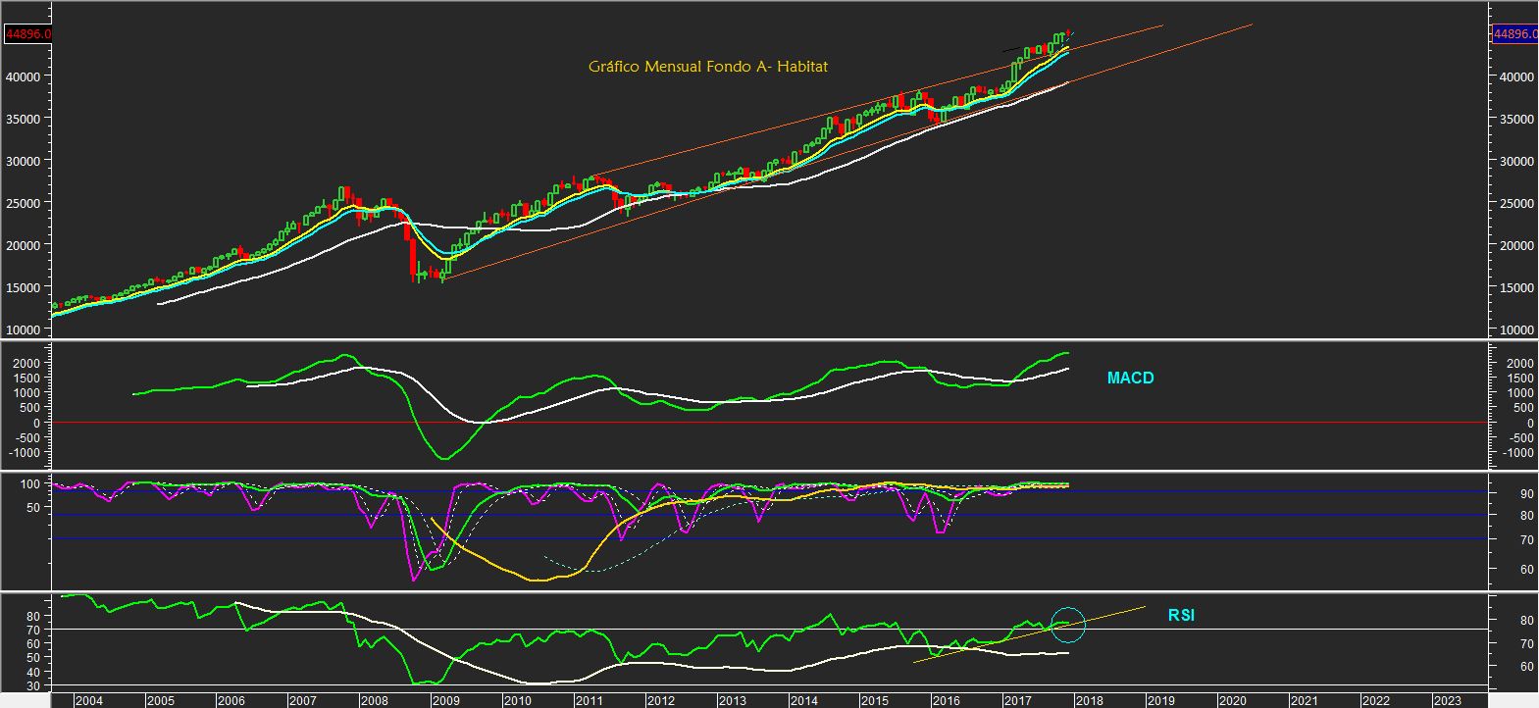The image size is (1539, 708).
Task: Select year 2014 on the time axis
Action: point(803,700)
